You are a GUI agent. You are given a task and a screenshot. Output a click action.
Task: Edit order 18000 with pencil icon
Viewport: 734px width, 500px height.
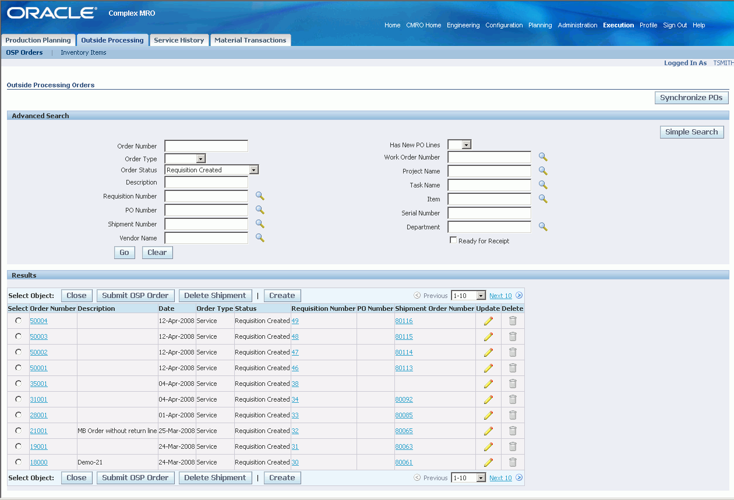488,462
